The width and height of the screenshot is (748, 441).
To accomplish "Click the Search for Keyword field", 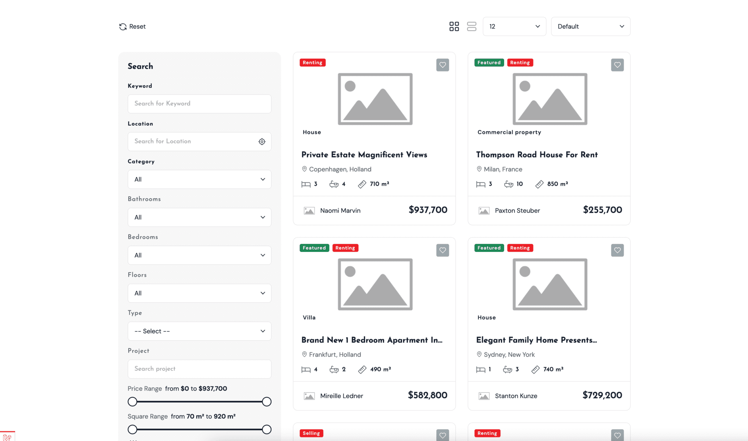I will coord(199,104).
